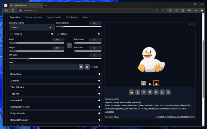Open browser settings and more menu
207x129 pixels.
pyautogui.click(x=196, y=11)
